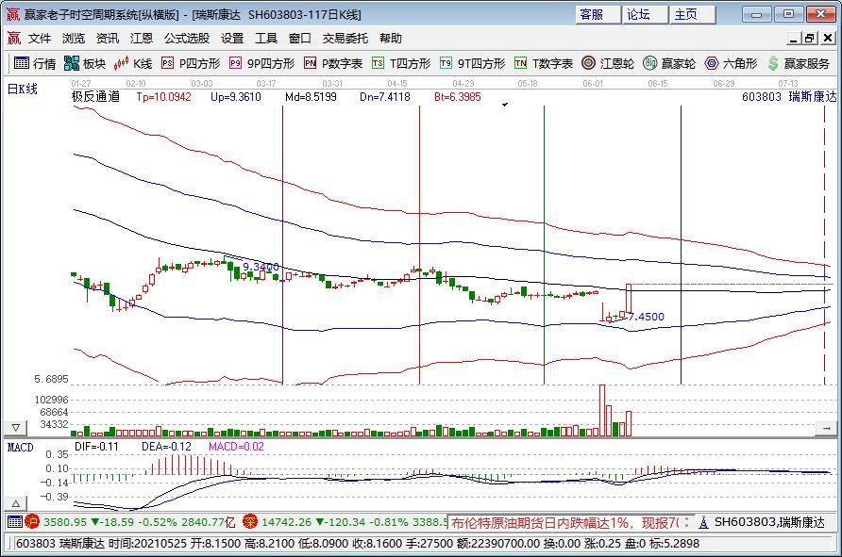Click the 06-01 date axis label
Viewport: 842px width, 557px height.
[593, 84]
